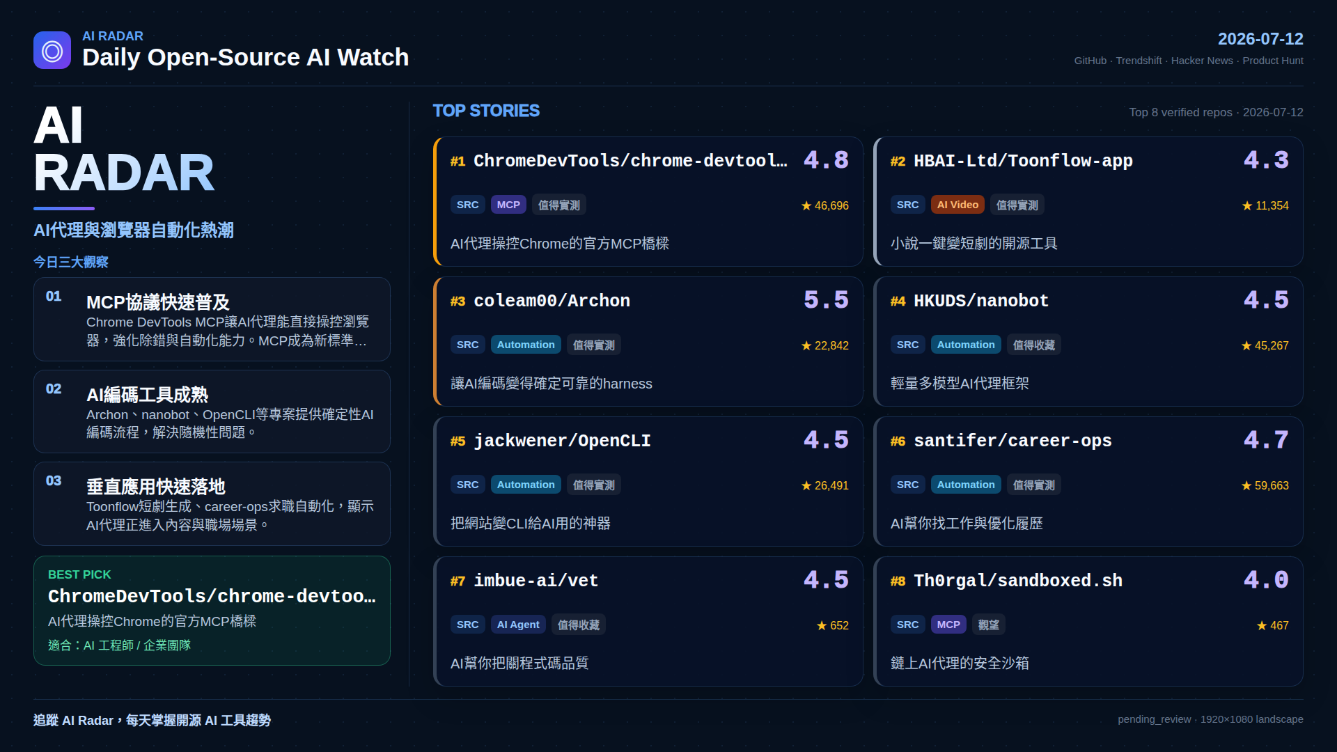Click 適合:AI 工程師 / 企業團隊 text

click(119, 645)
